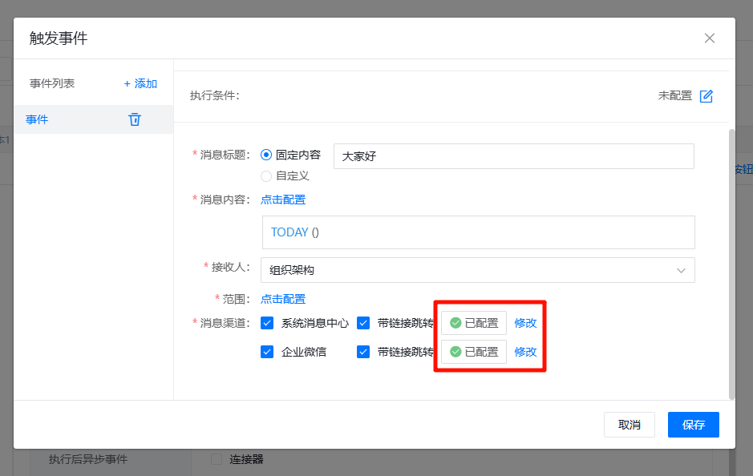Click 点击配置 link for 范围
Viewport: 753px width, 476px height.
[x=283, y=299]
